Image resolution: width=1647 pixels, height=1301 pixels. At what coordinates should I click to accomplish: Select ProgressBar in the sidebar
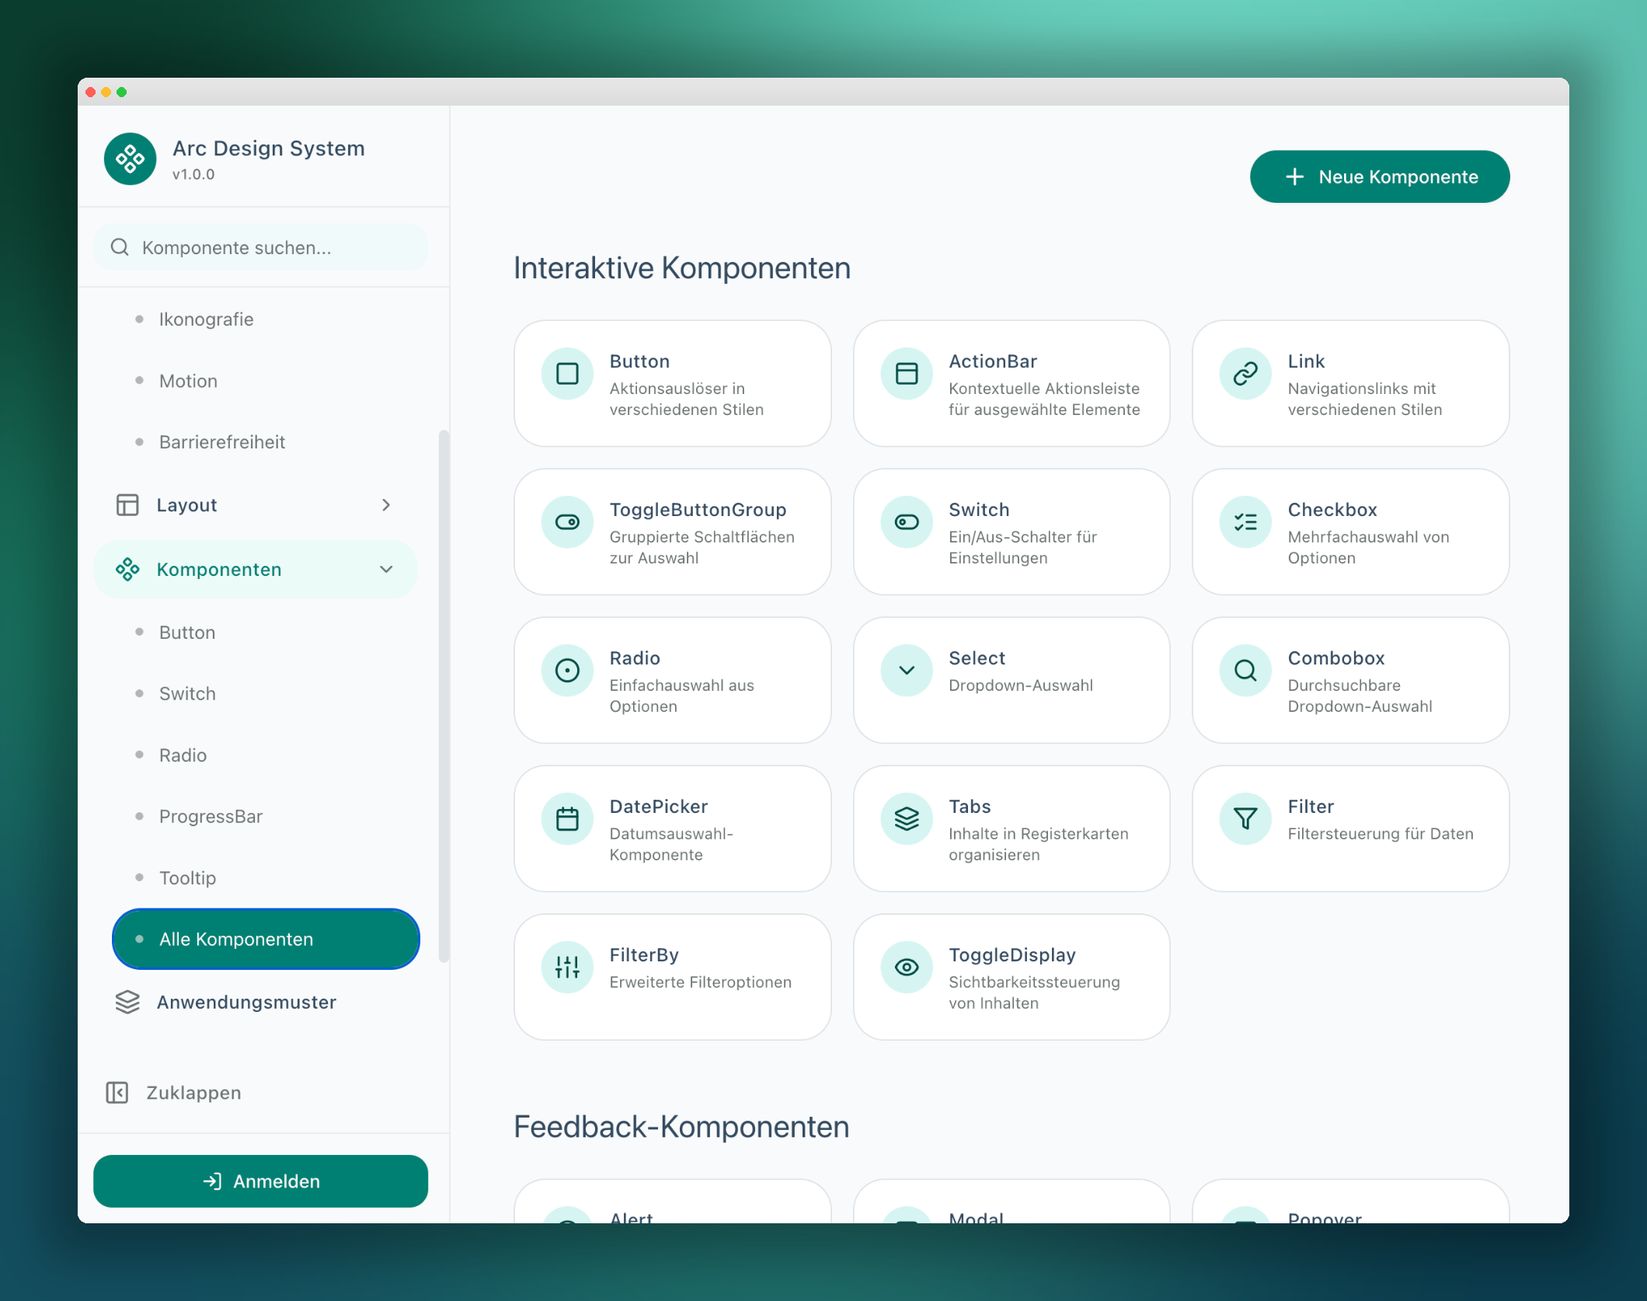266,816
